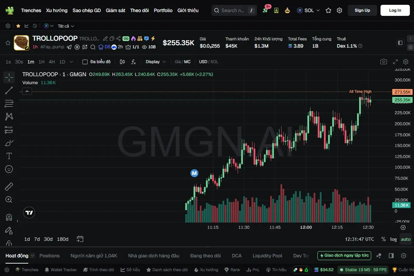Open Wallet Tracker in the bottom bar

[x=60, y=270]
